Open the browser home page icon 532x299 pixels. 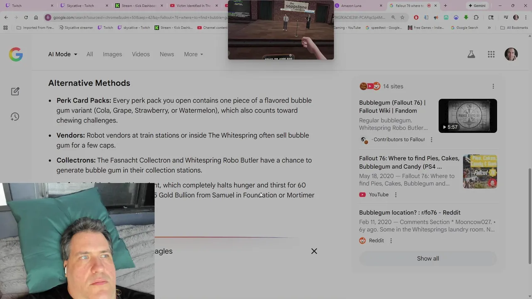pyautogui.click(x=36, y=17)
